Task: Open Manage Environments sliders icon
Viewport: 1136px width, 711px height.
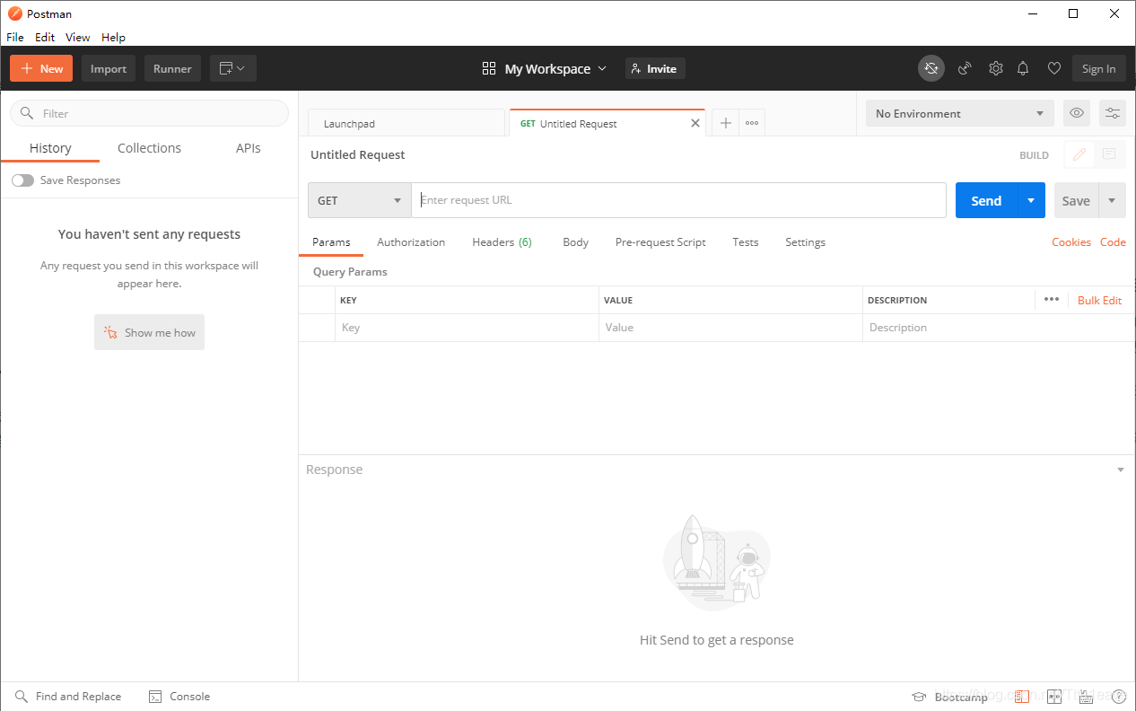Action: tap(1113, 113)
